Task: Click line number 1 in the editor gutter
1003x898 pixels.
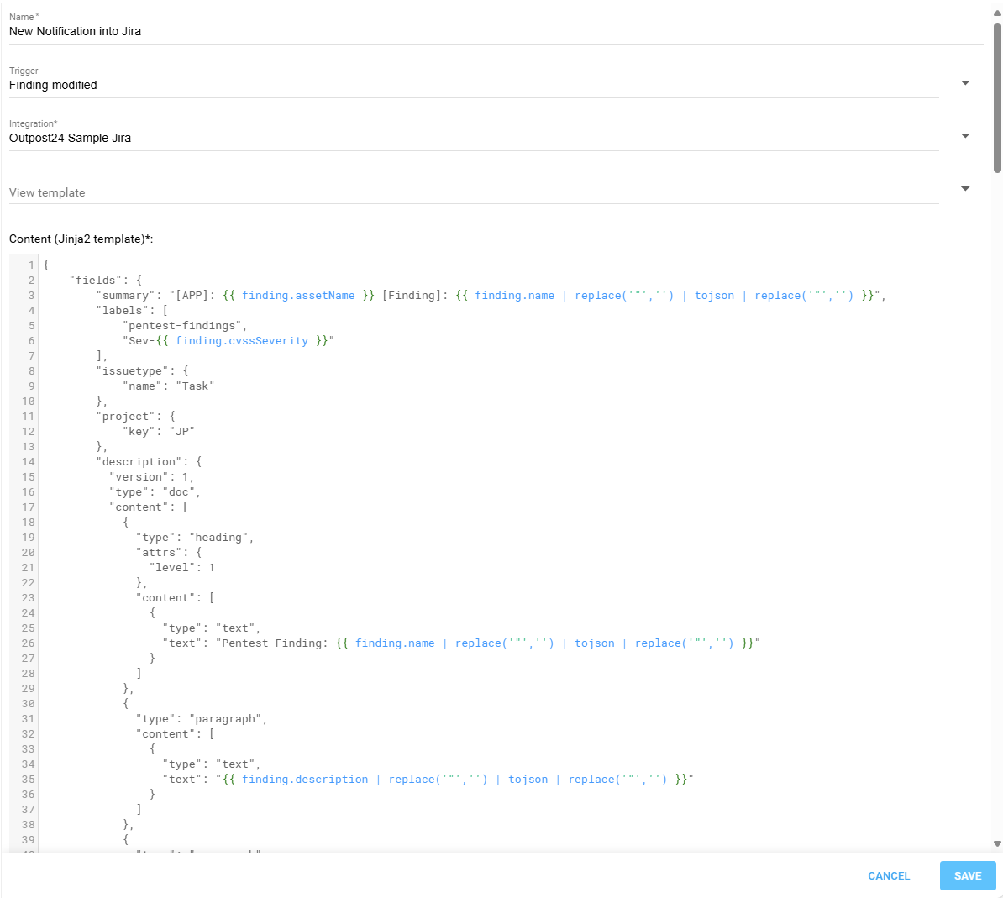Action: (31, 264)
